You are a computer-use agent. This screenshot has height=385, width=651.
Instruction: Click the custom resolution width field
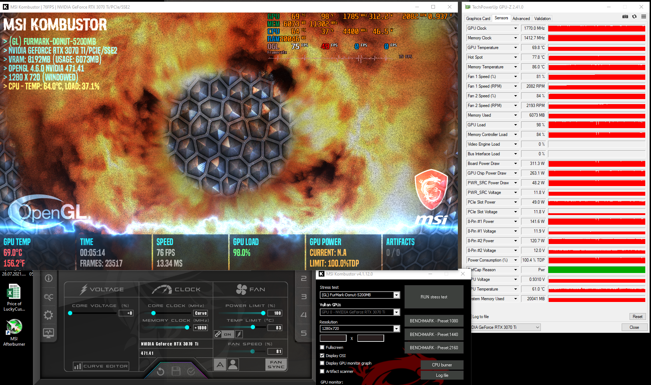pos(333,338)
